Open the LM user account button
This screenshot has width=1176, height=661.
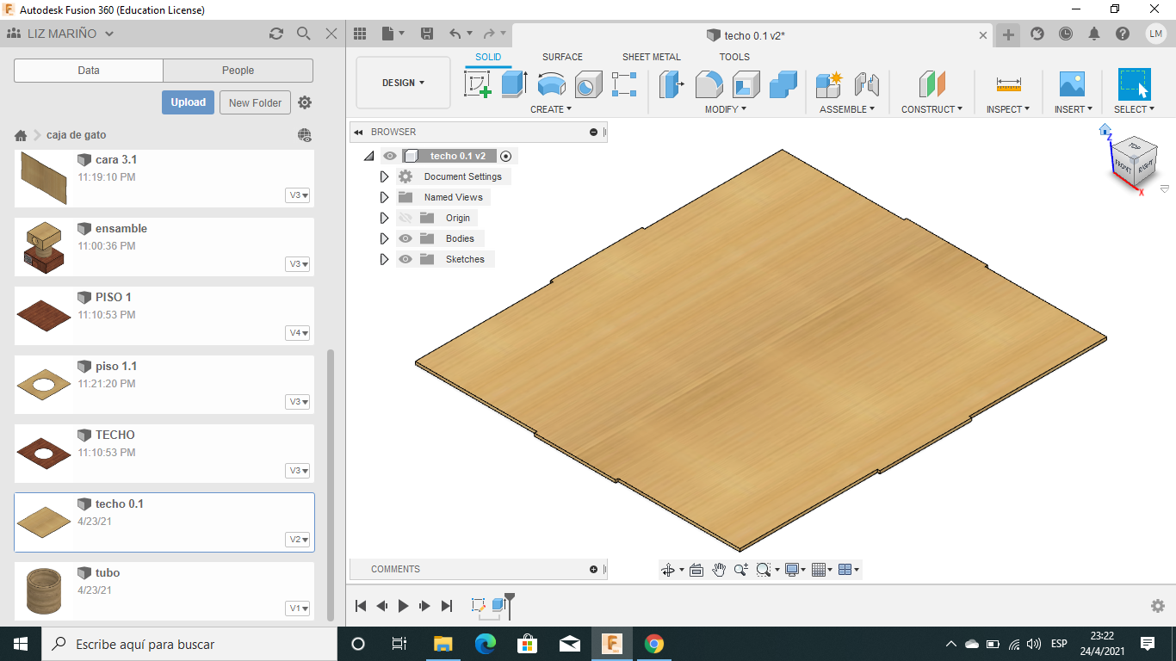tap(1156, 34)
